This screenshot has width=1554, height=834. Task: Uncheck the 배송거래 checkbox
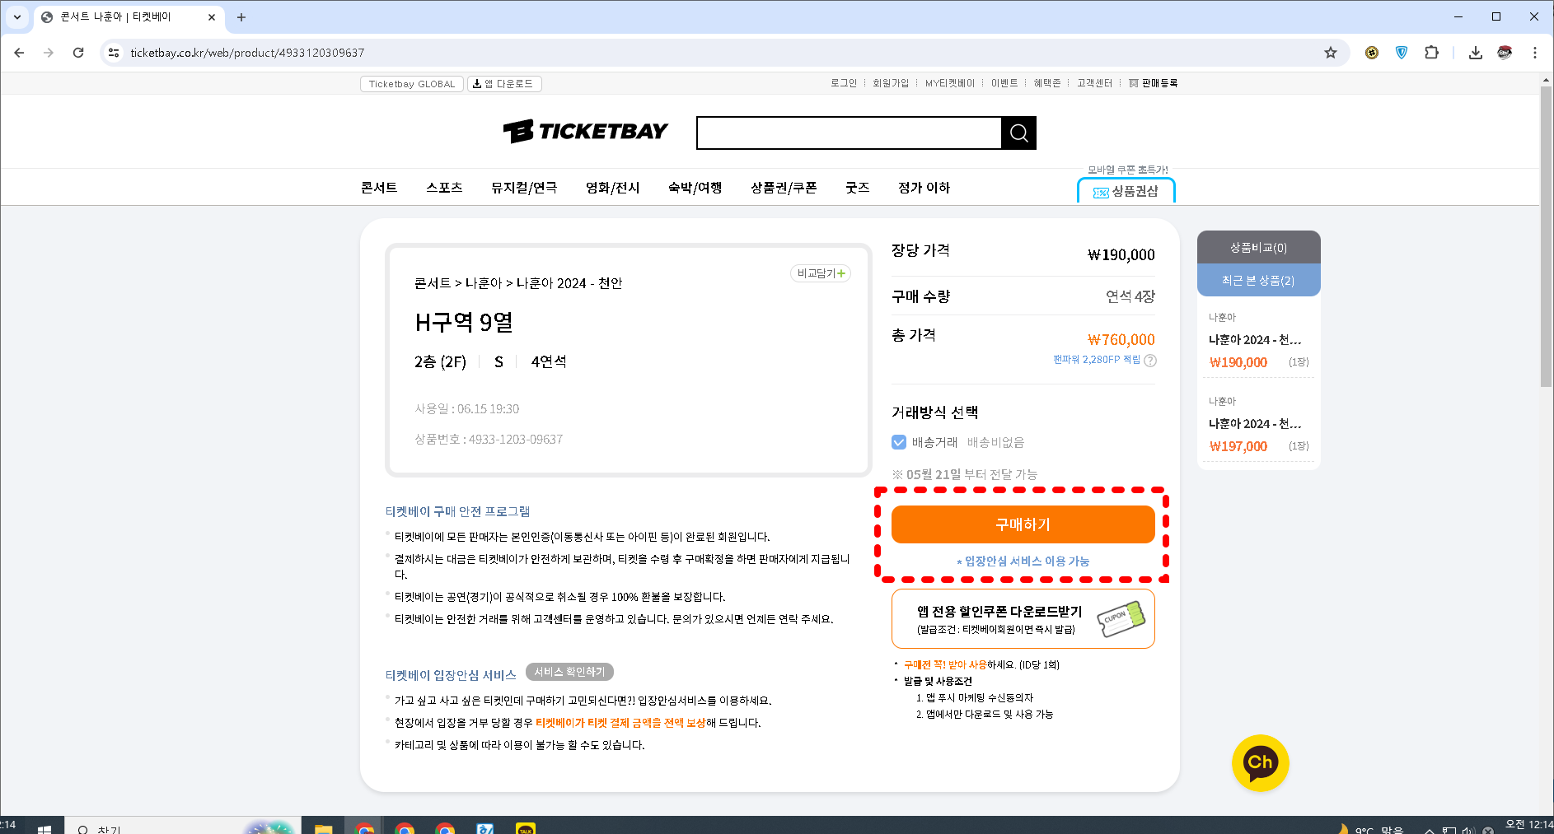pyautogui.click(x=898, y=442)
